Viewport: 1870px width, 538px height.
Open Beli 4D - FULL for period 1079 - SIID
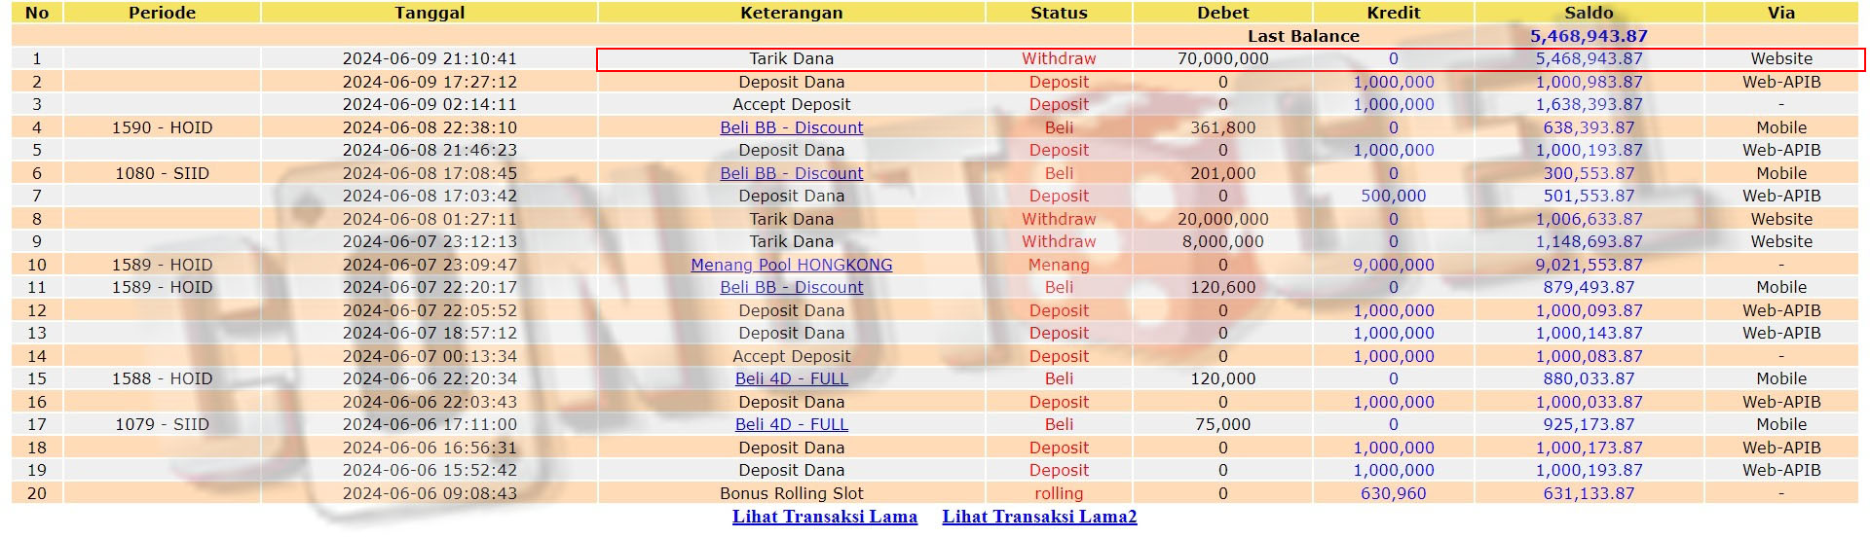(791, 424)
